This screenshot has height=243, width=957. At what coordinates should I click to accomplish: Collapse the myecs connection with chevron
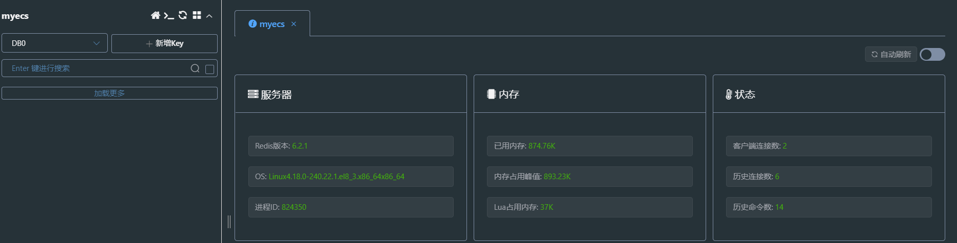click(x=209, y=16)
